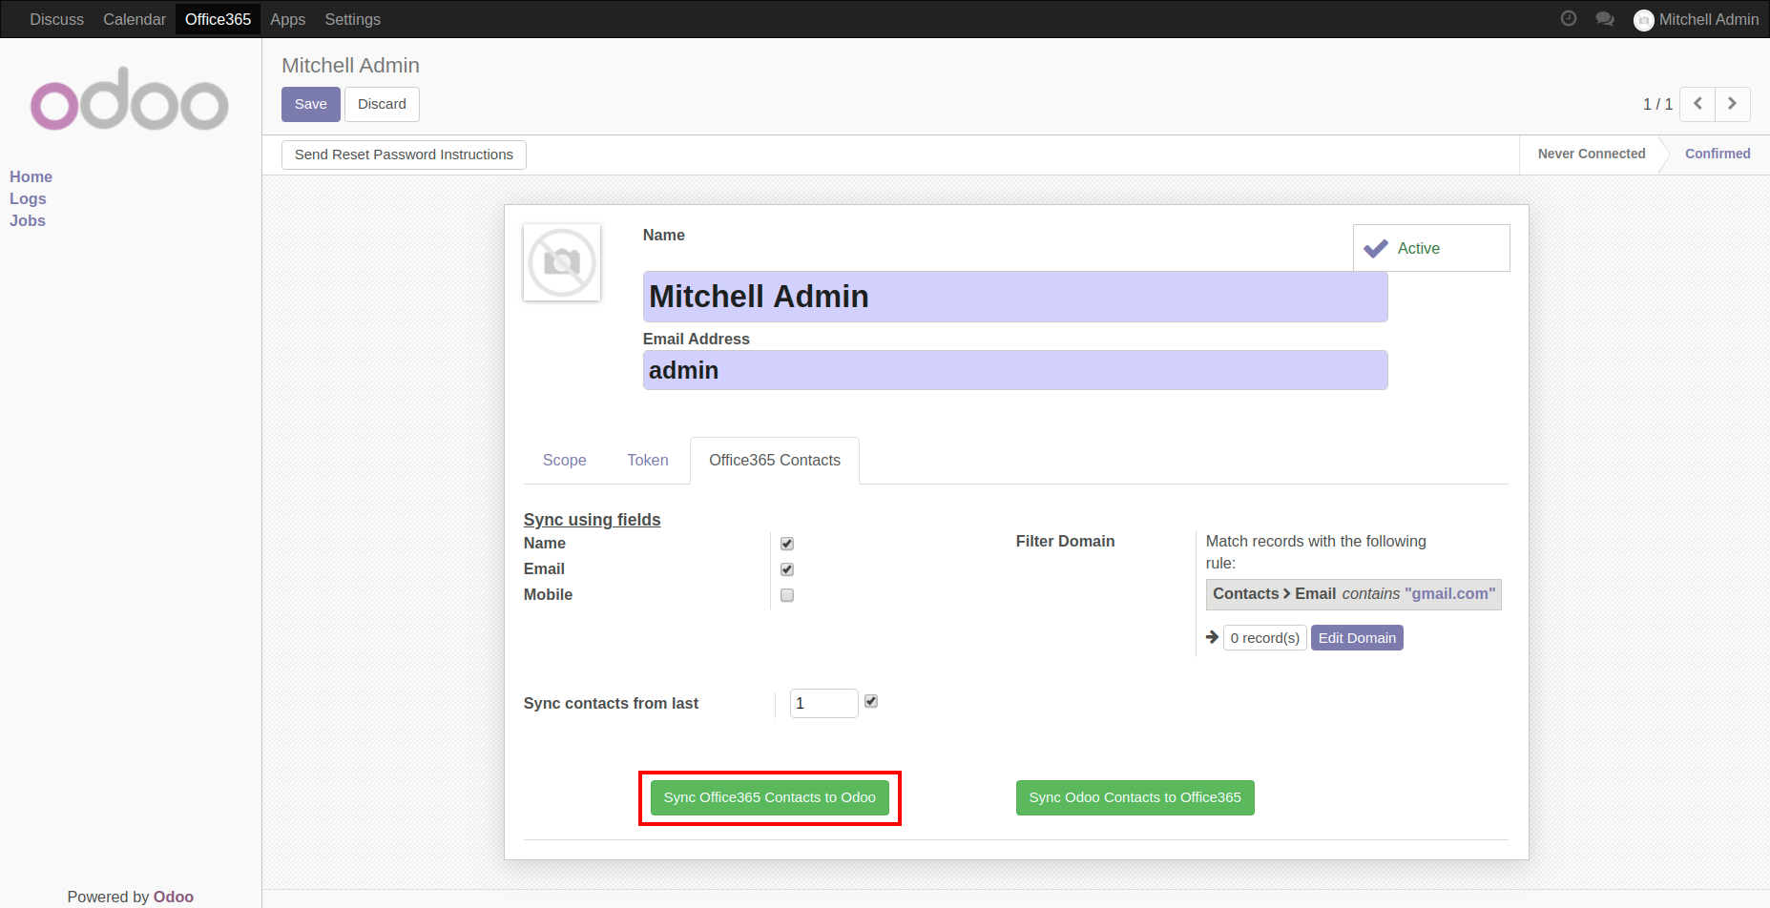Click the Email Address input field
Image resolution: width=1770 pixels, height=908 pixels.
[x=1015, y=370]
